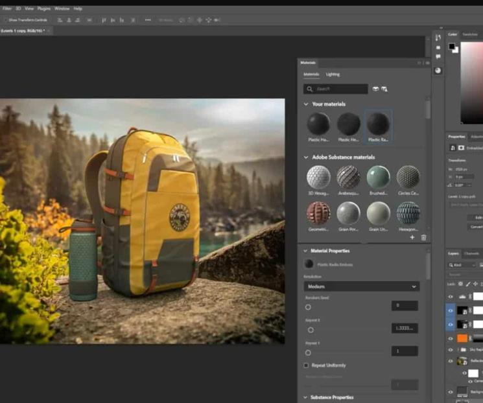The image size is (483, 403).
Task: Apply the Circles Ce... substance material
Action: (x=408, y=177)
